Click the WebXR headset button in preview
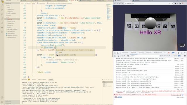This screenshot has width=187, height=105. 182,45
